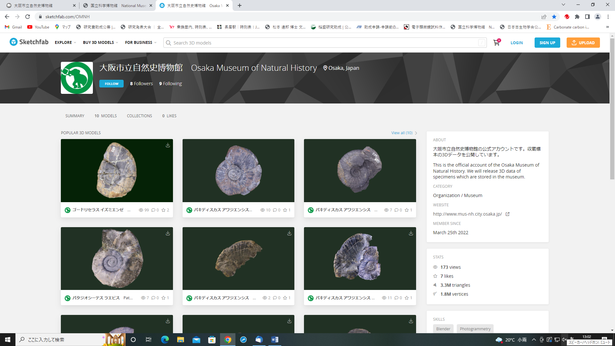The image size is (615, 346).
Task: Open Chrome three-dot menu
Action: [608, 17]
